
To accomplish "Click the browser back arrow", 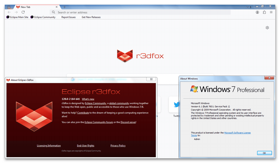I will (x=9, y=12).
